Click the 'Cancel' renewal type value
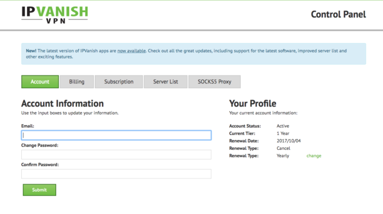This screenshot has height=214, width=383. (284, 148)
